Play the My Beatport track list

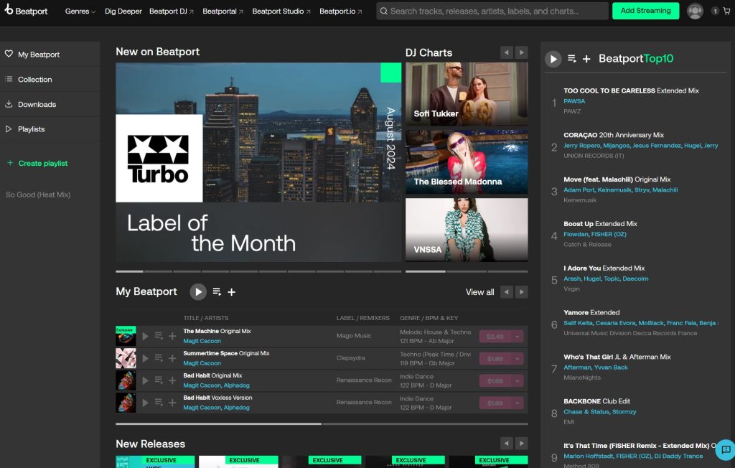click(198, 291)
